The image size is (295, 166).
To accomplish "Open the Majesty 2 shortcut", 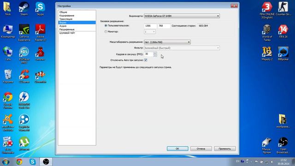I will [267, 53].
